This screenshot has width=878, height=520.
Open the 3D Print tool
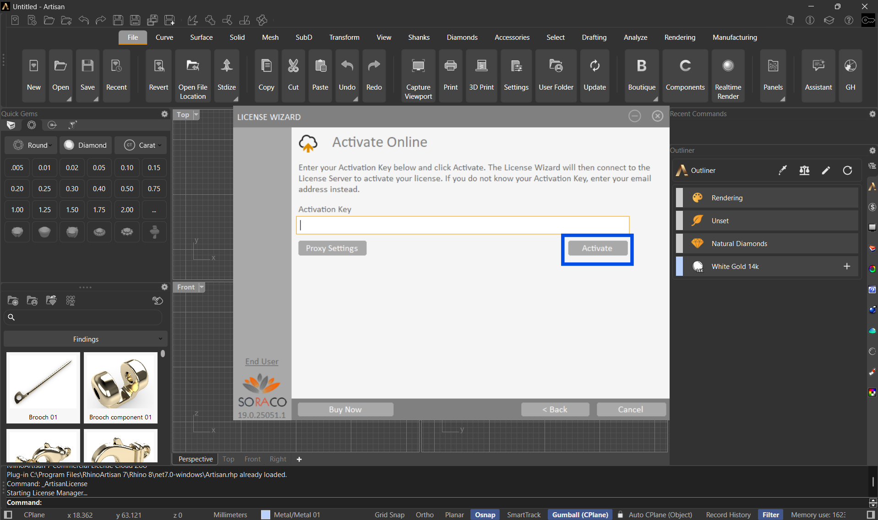[x=481, y=75]
